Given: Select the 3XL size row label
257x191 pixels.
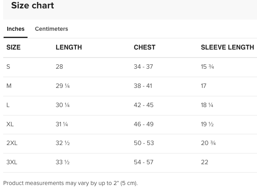Looking at the screenshot, I should (x=12, y=162).
